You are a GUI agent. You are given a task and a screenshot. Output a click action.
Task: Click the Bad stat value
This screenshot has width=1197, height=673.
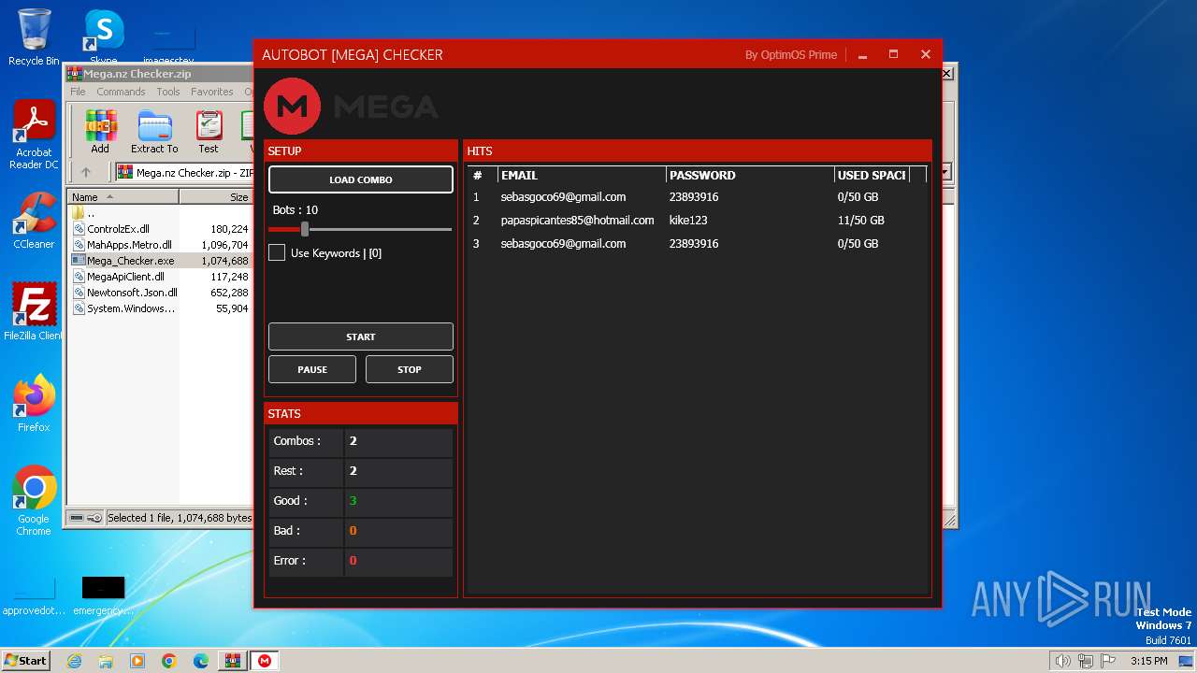tap(353, 531)
